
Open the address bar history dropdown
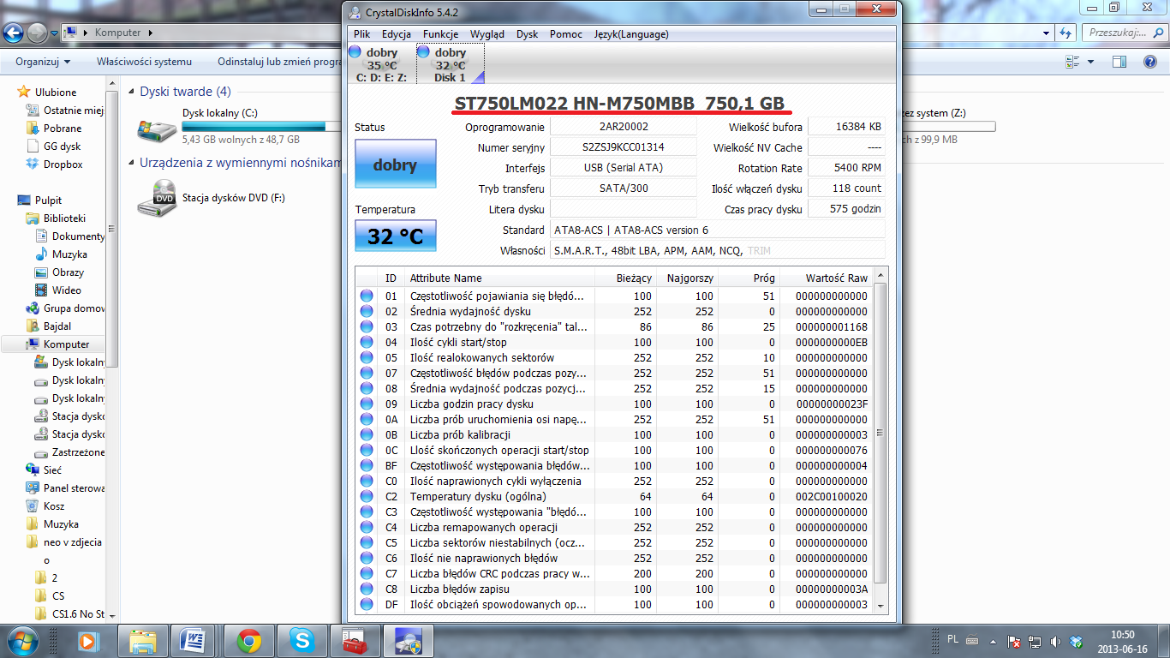pos(1046,33)
